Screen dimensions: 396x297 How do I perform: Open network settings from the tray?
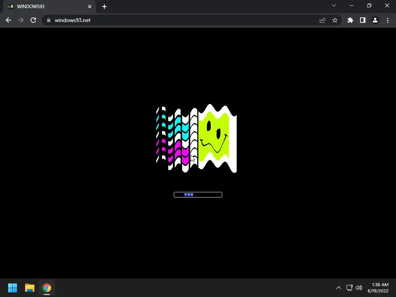tap(350, 288)
